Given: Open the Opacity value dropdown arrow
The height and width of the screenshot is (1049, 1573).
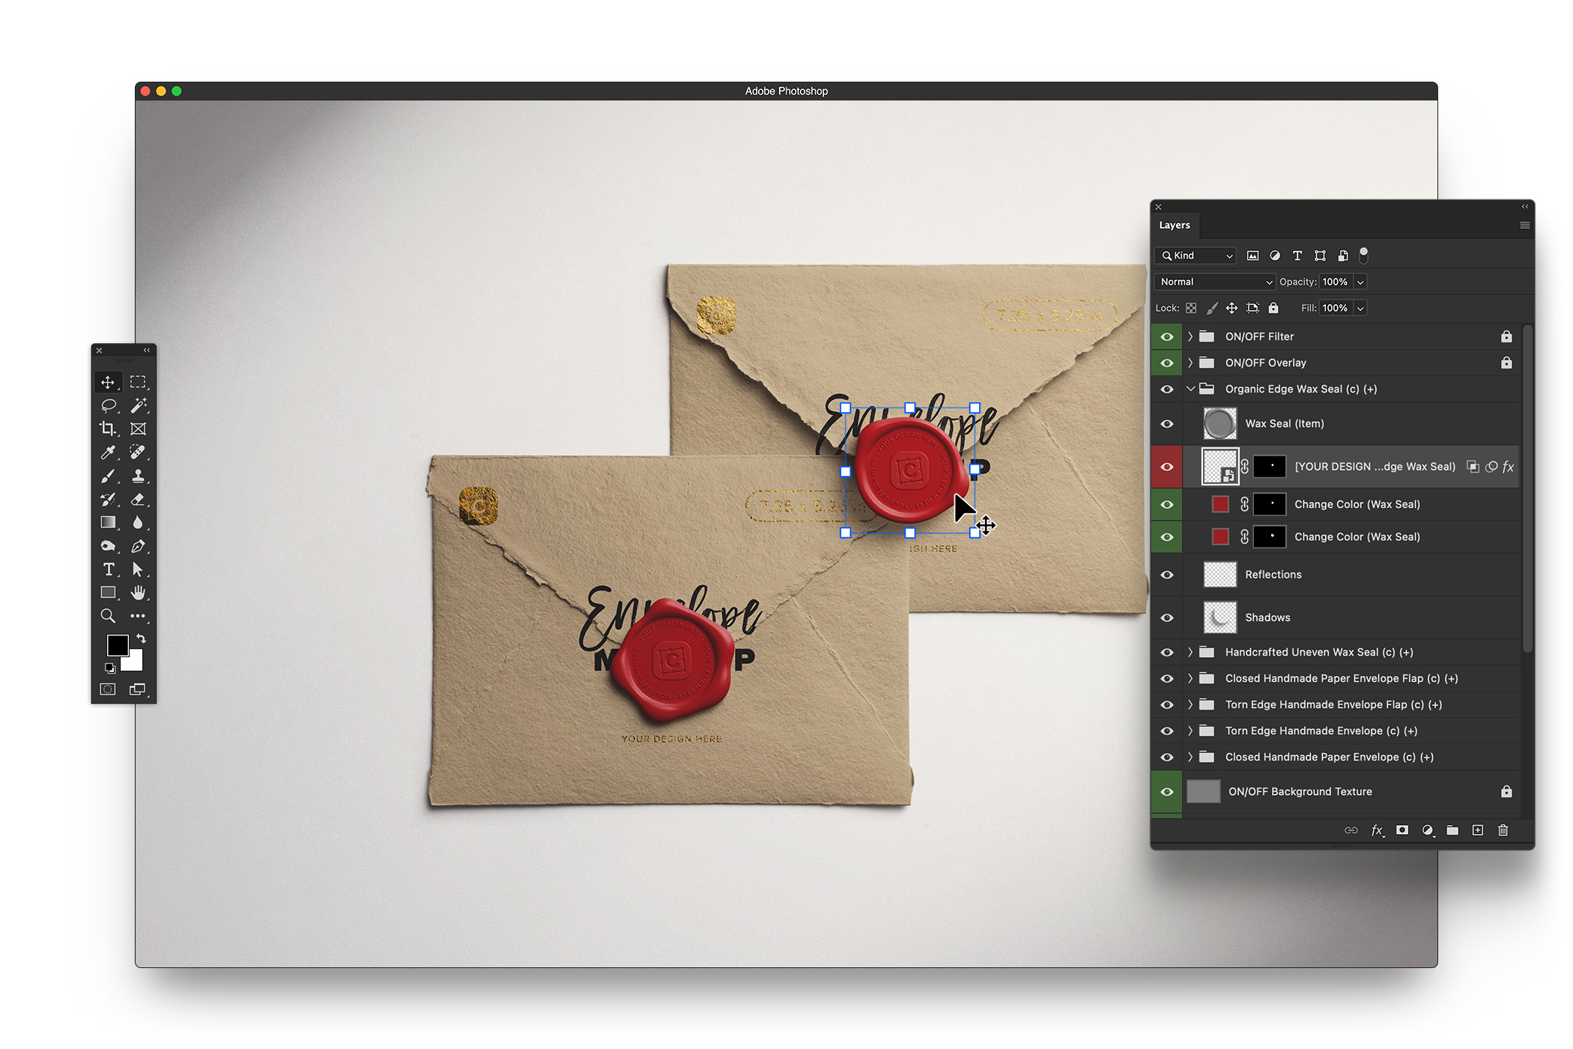Looking at the screenshot, I should pos(1360,282).
